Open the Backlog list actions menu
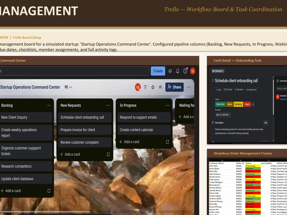 click(x=49, y=105)
